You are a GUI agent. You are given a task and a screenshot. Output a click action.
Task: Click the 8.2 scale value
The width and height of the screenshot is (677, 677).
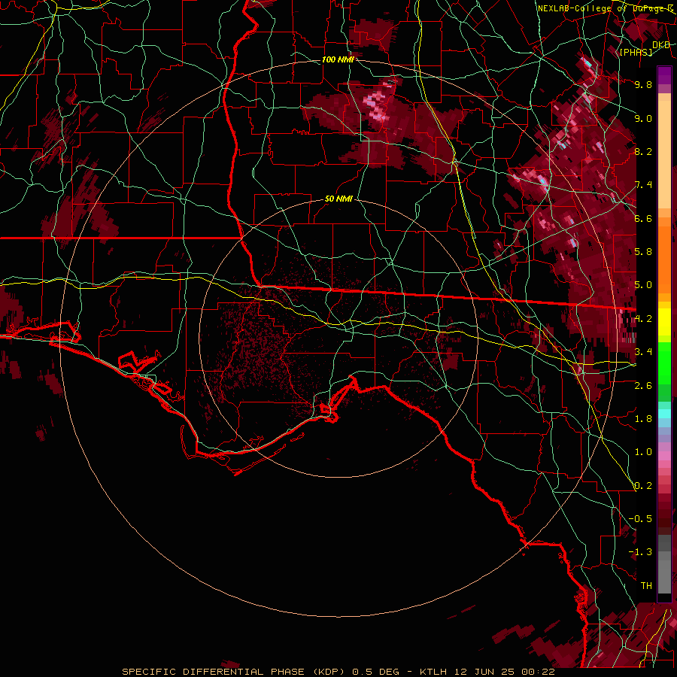coord(643,151)
